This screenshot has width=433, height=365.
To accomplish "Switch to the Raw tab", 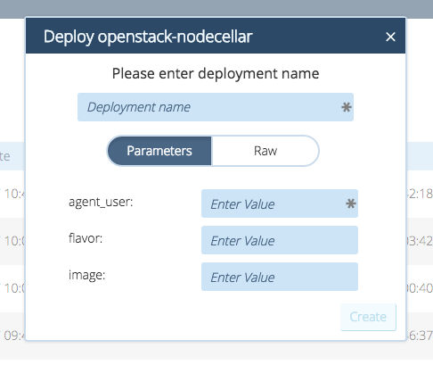I will pyautogui.click(x=266, y=151).
